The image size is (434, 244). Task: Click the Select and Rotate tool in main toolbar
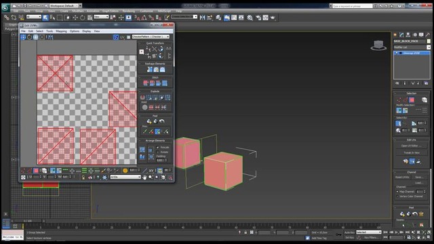point(83,18)
